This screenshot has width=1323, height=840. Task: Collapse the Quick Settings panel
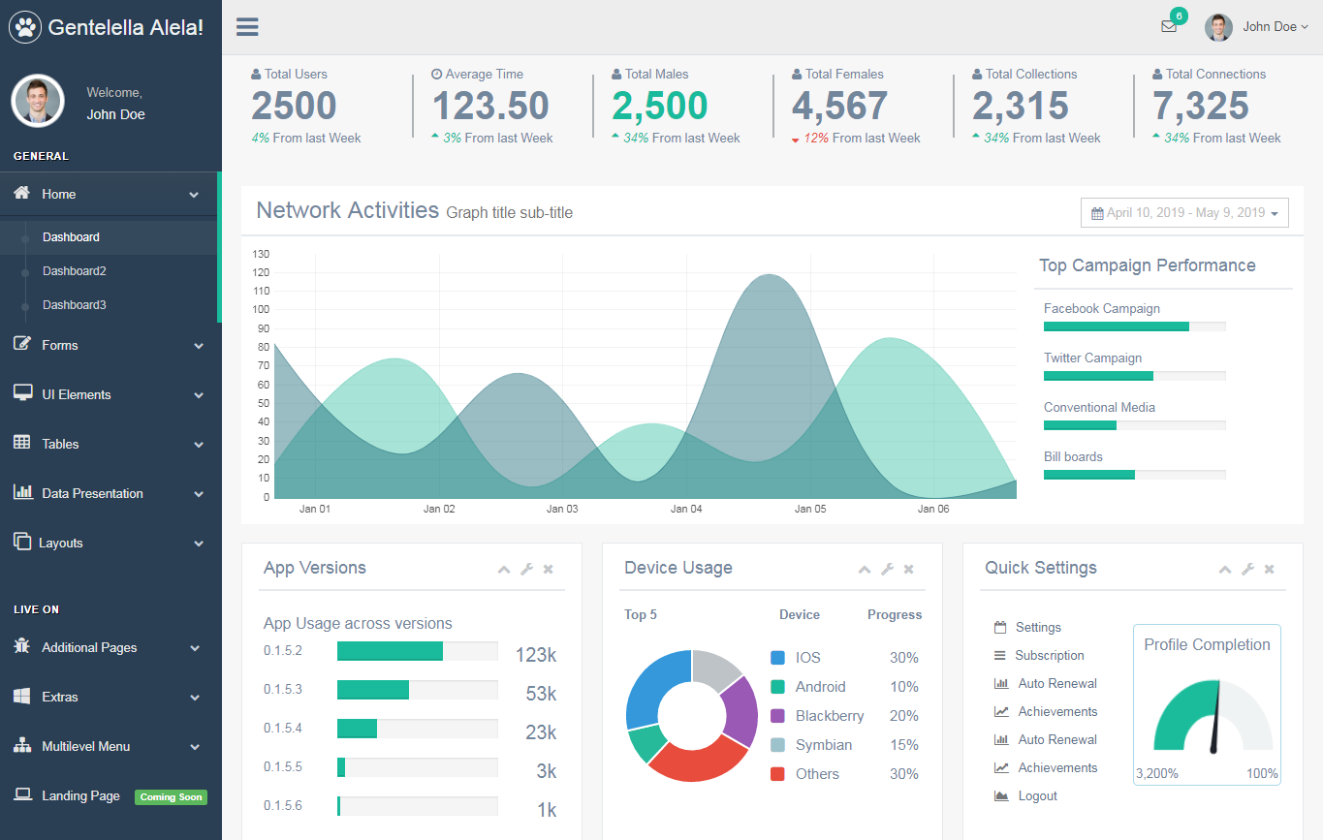click(x=1225, y=570)
